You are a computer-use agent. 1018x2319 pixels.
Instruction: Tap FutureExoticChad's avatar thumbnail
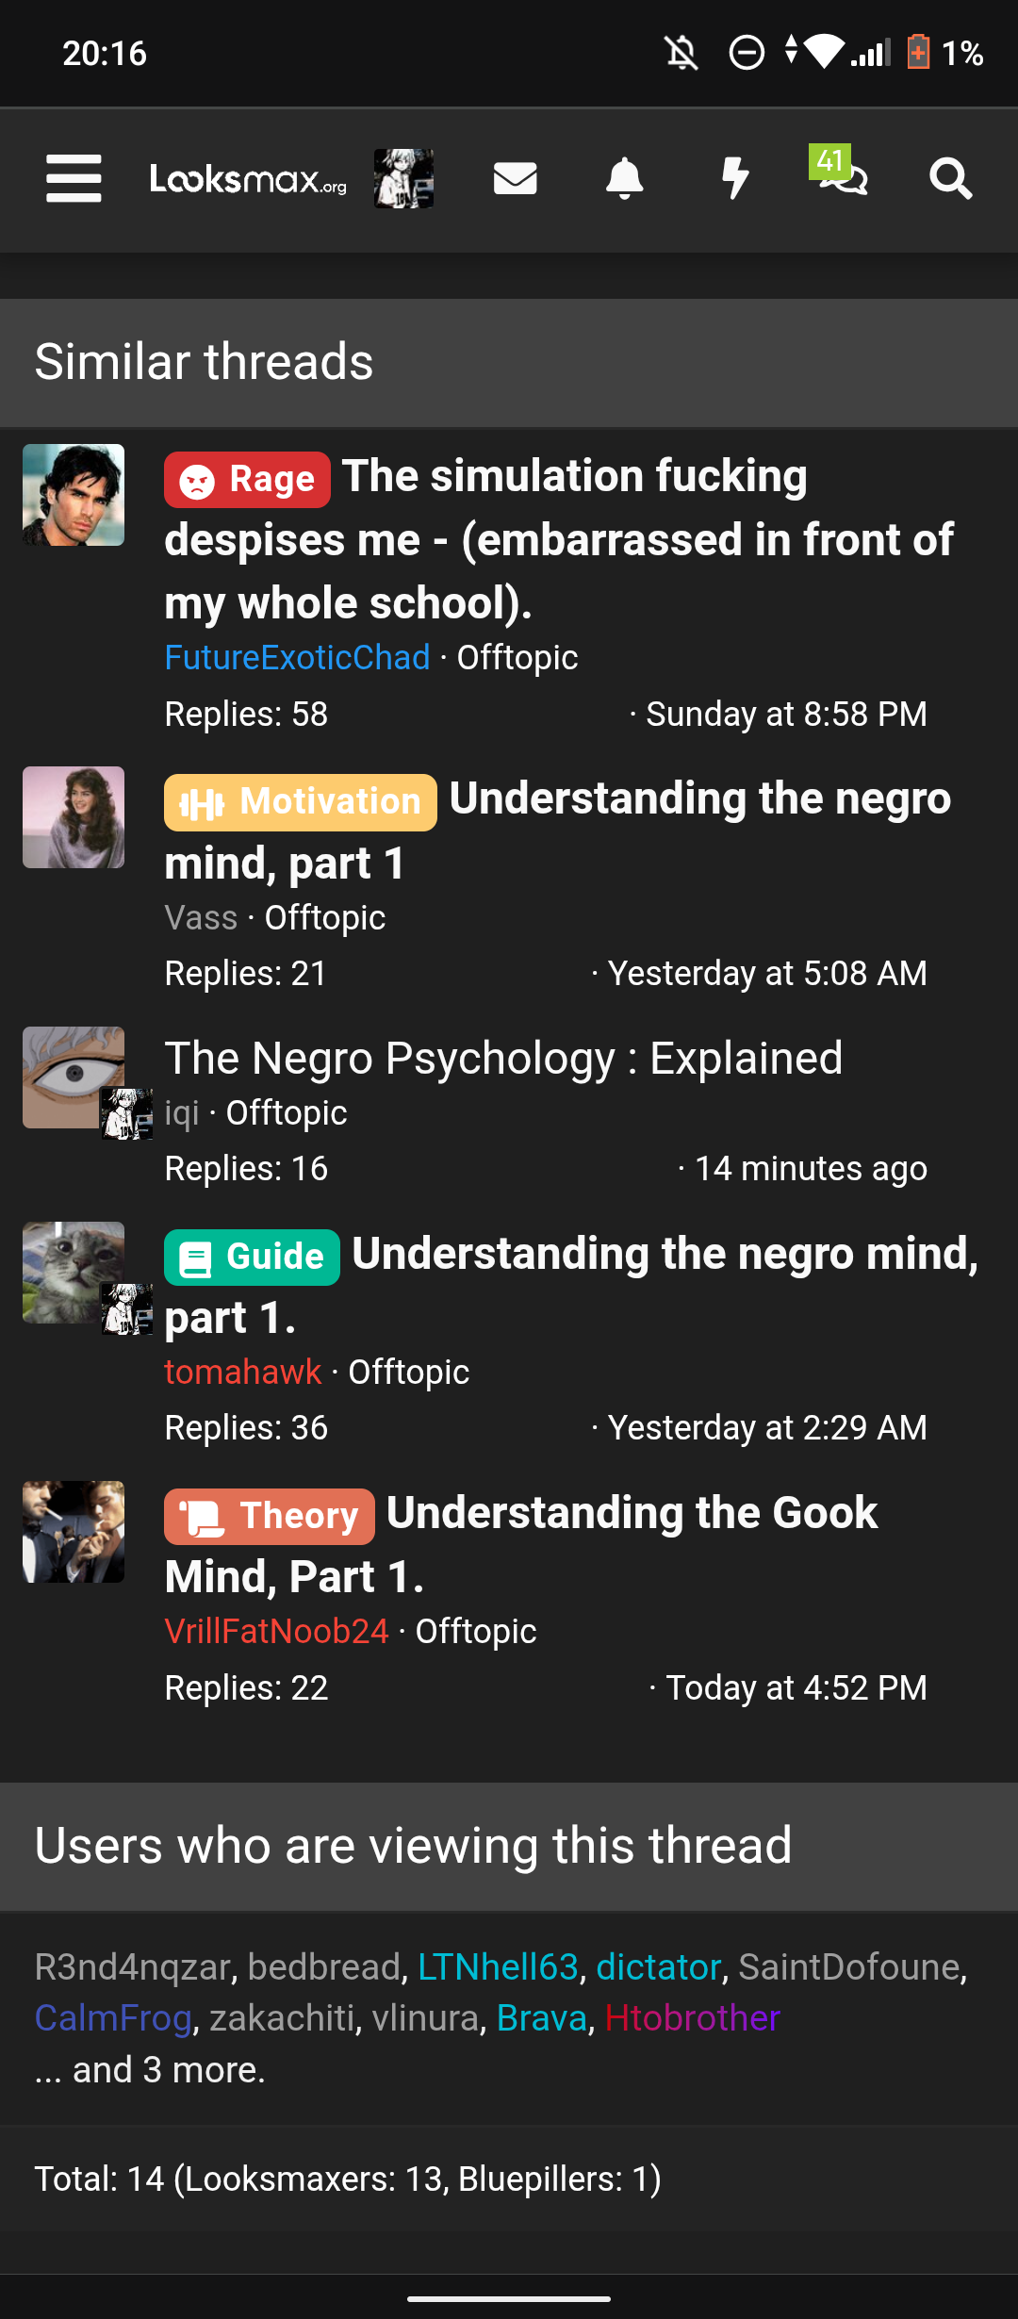[74, 495]
